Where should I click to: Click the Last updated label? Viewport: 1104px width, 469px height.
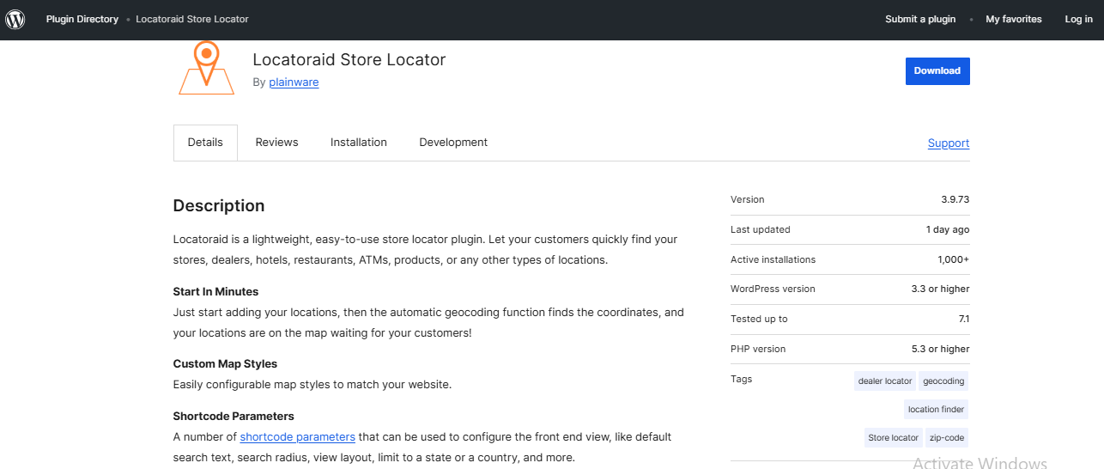pyautogui.click(x=761, y=229)
